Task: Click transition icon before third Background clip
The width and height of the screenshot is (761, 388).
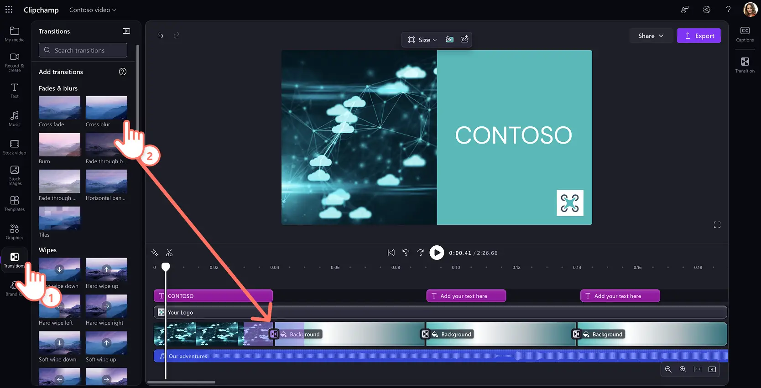Action: (x=577, y=334)
